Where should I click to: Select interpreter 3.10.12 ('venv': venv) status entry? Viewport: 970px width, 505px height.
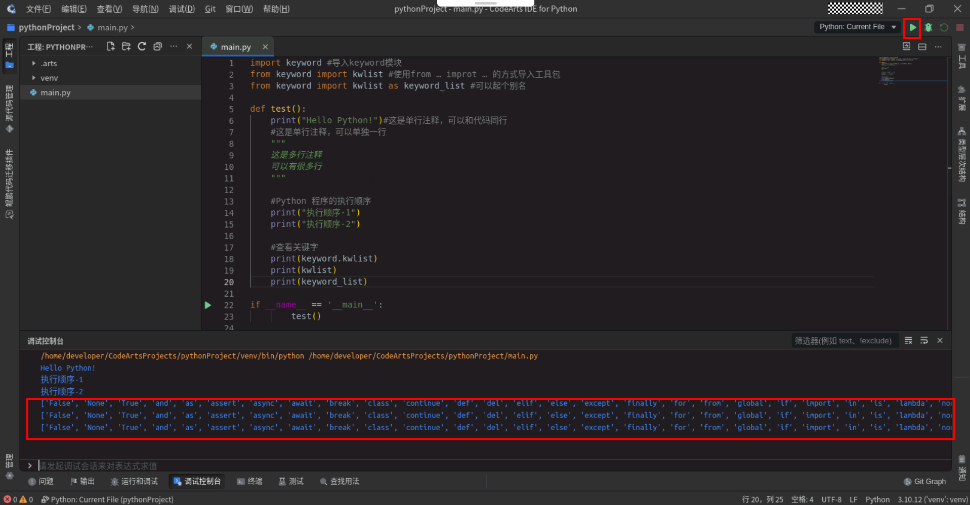[x=933, y=499]
